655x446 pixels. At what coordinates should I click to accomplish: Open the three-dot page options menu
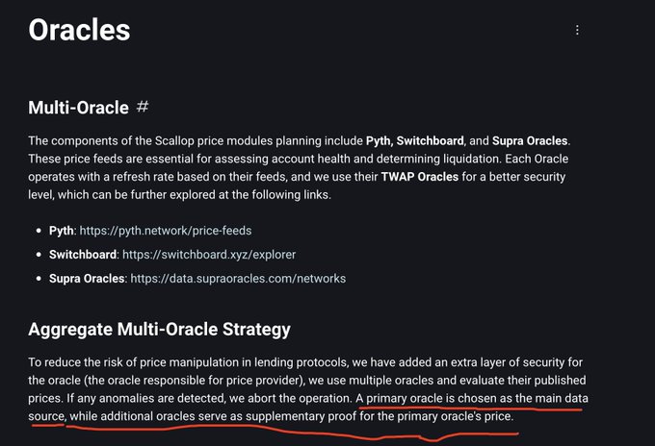click(577, 30)
